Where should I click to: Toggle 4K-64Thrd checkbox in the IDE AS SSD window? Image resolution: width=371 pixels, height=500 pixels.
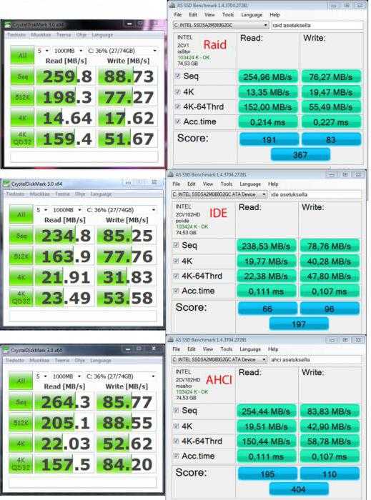coord(176,276)
